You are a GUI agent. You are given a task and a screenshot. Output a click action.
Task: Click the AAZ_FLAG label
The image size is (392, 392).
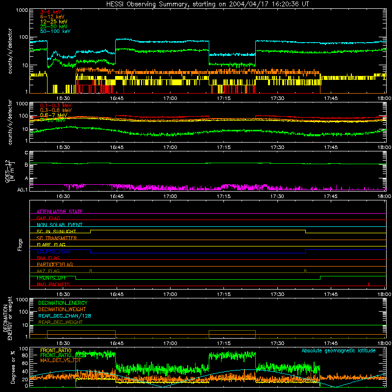coord(48,271)
